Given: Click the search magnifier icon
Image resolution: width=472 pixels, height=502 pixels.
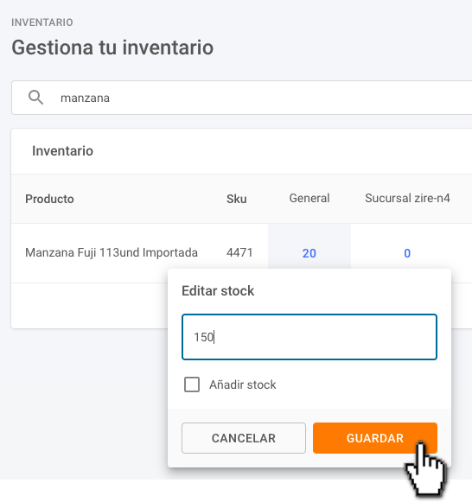Looking at the screenshot, I should 35,98.
